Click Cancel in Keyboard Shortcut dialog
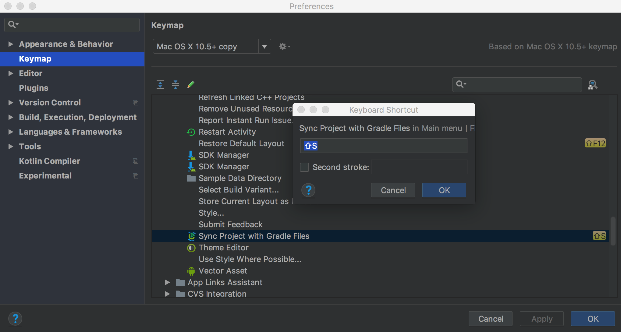This screenshot has height=332, width=621. [393, 190]
